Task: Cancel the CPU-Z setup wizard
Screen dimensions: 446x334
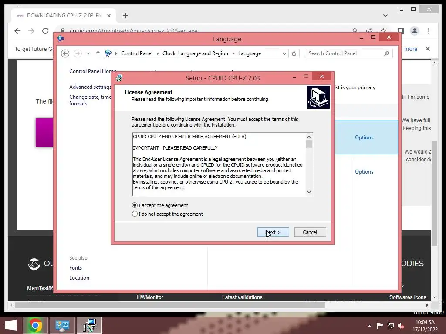Action: pyautogui.click(x=310, y=232)
